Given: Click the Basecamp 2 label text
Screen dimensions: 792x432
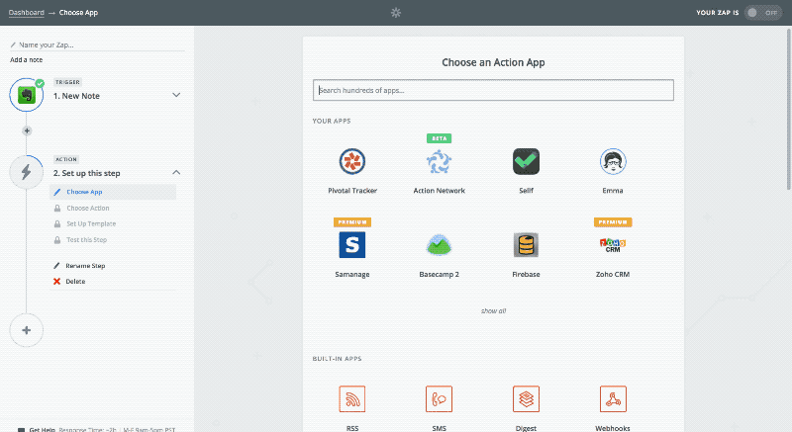Looking at the screenshot, I should [439, 274].
